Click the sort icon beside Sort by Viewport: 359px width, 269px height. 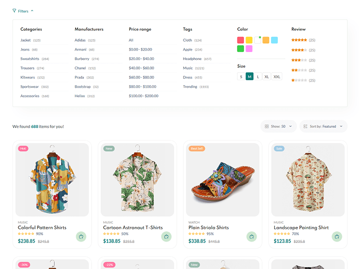click(x=306, y=126)
